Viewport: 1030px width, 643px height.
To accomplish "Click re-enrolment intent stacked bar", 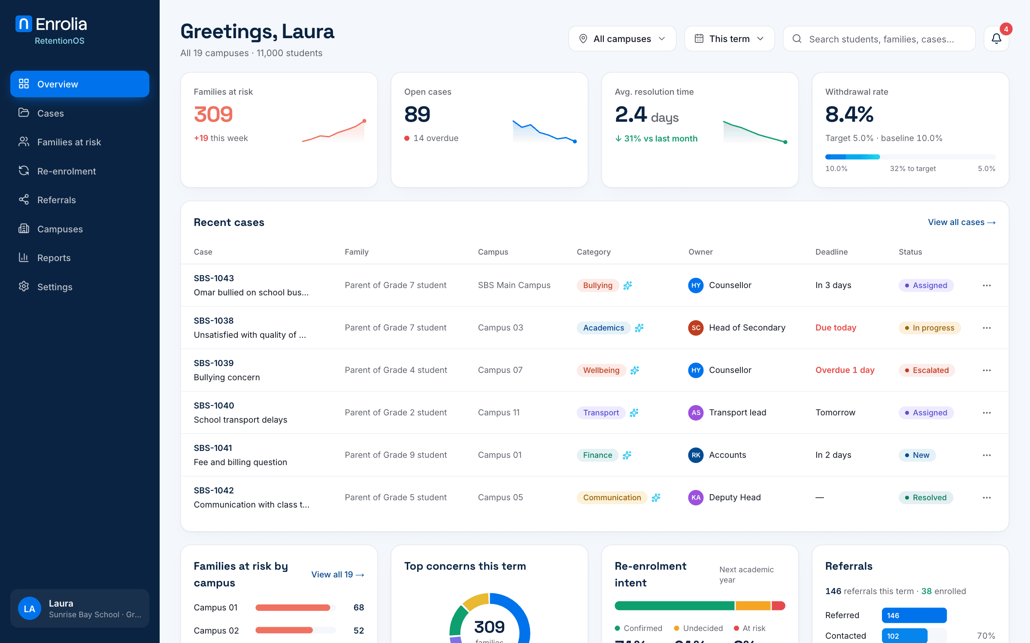I will [x=700, y=606].
